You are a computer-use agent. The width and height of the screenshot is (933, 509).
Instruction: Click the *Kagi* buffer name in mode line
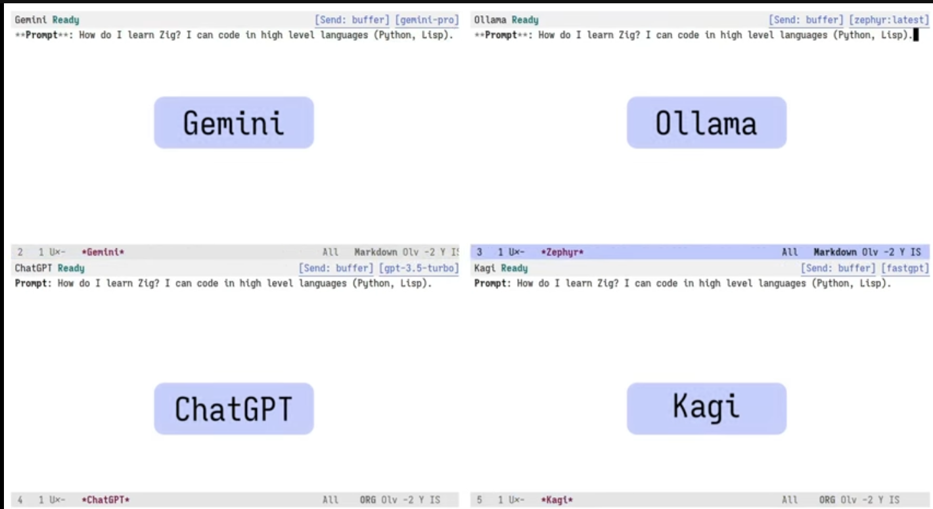coord(557,500)
